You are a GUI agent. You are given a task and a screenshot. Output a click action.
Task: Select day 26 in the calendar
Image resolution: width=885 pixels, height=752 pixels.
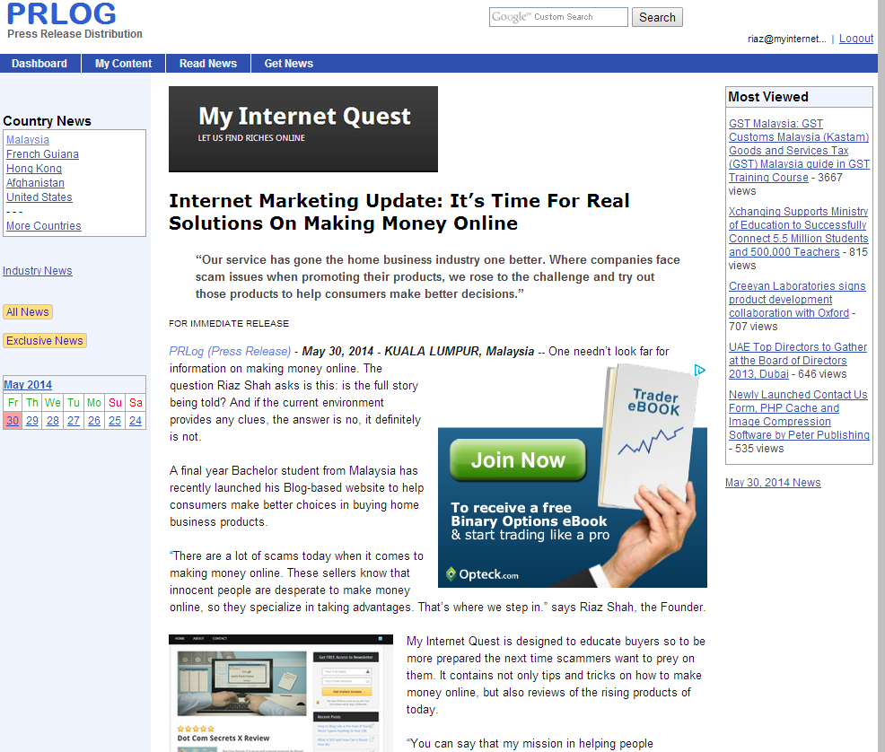click(94, 420)
